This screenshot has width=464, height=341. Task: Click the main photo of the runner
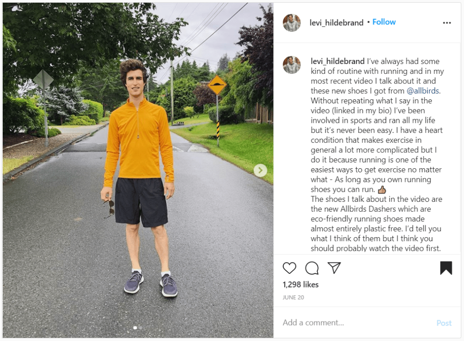138,170
